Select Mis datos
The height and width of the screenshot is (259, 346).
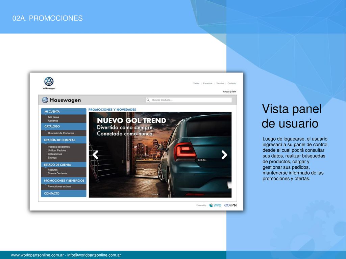tap(54, 117)
